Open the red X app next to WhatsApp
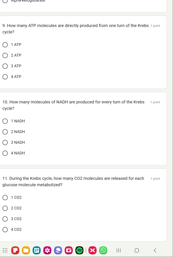The width and height of the screenshot is (173, 257). click(x=92, y=250)
